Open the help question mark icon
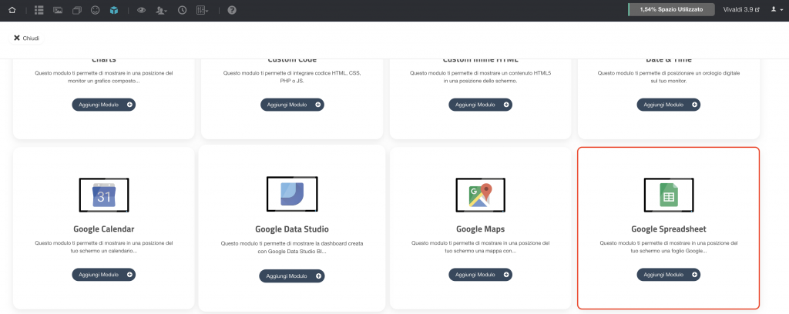This screenshot has height=314, width=789. click(x=231, y=10)
